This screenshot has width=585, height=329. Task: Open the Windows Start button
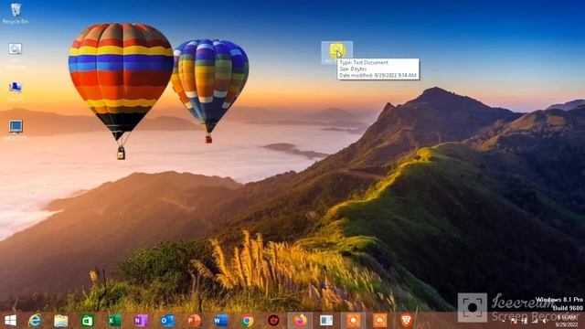coord(10,321)
